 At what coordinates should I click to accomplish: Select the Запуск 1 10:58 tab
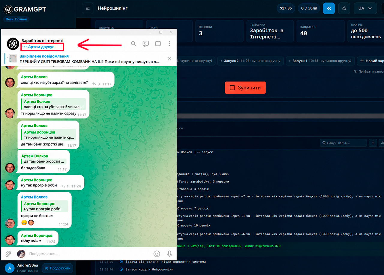point(320,61)
